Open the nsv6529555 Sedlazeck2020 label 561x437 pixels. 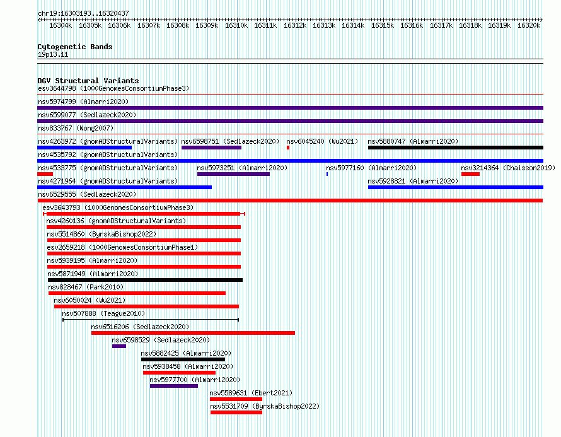[87, 194]
